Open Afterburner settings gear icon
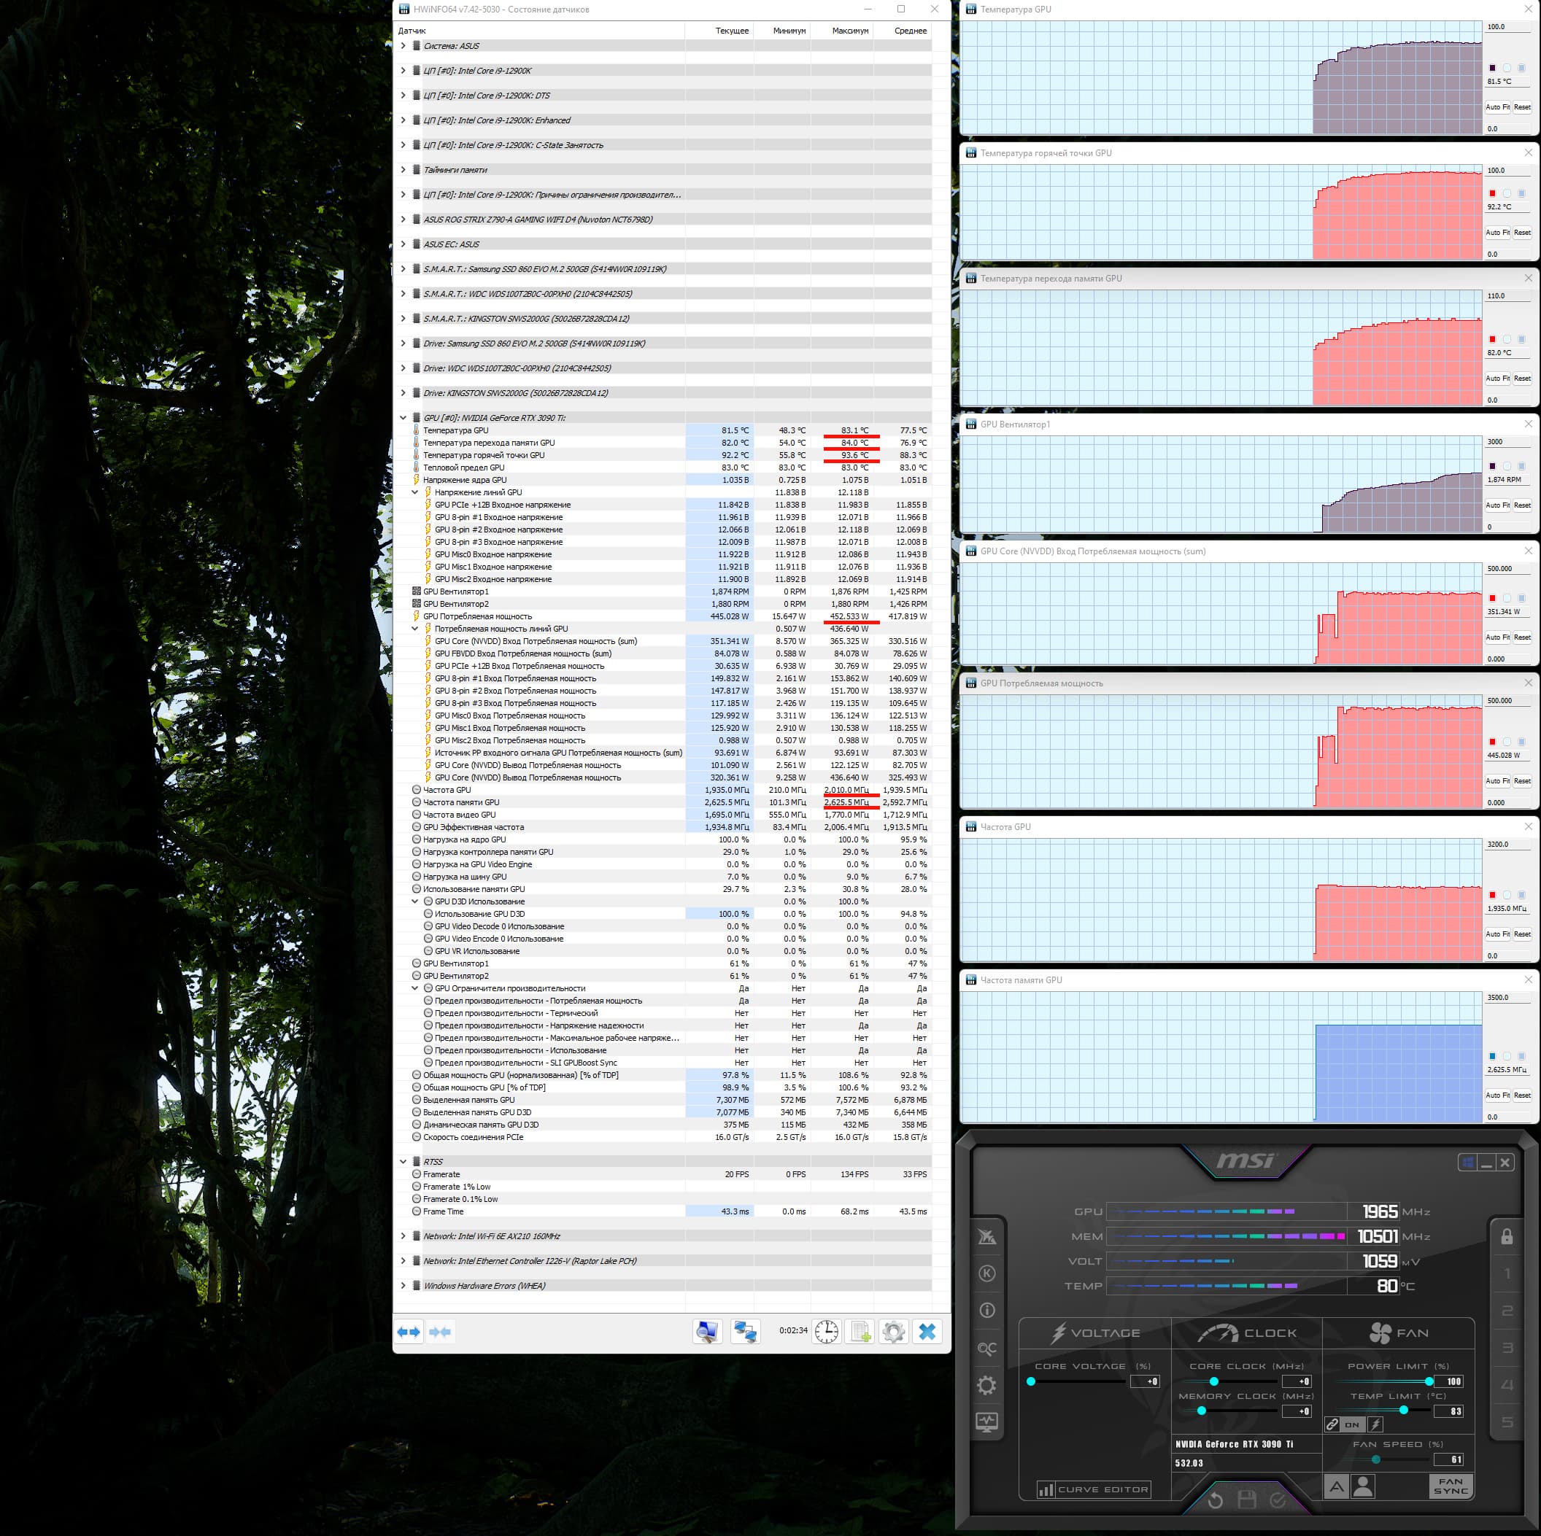The height and width of the screenshot is (1536, 1541). pos(986,1385)
